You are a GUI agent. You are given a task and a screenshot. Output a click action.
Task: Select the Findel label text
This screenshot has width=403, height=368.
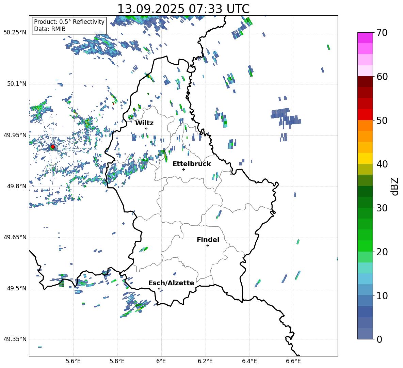pyautogui.click(x=208, y=240)
